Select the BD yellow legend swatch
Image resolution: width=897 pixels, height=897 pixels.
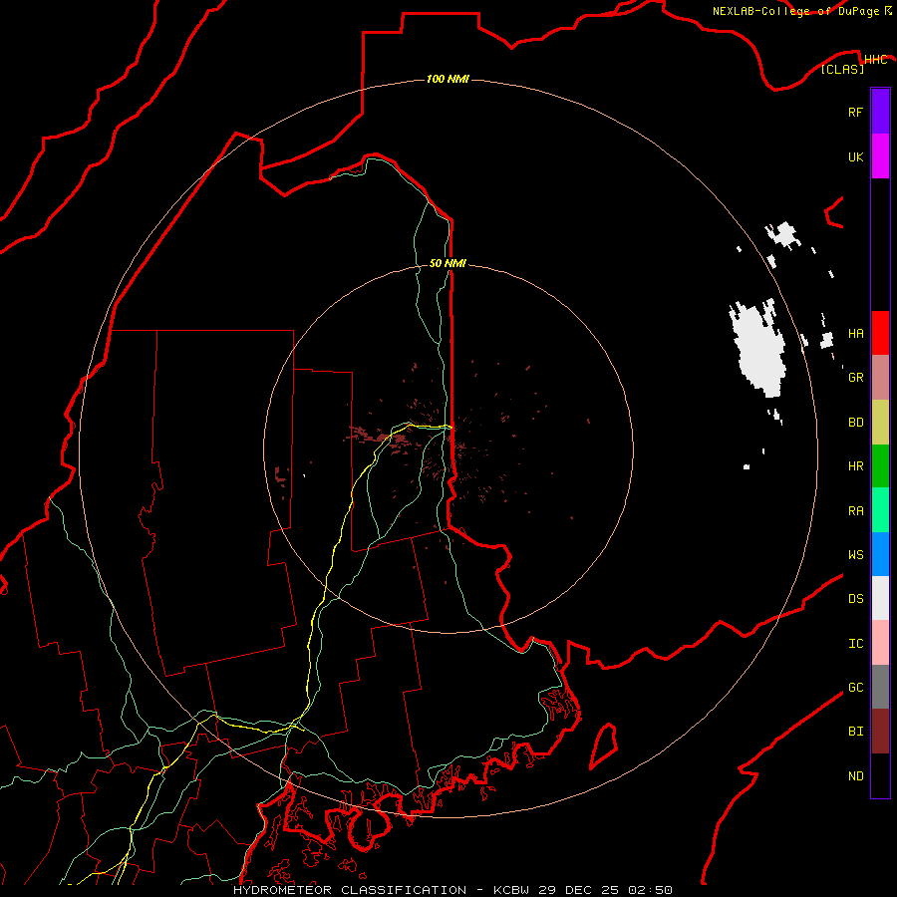click(x=880, y=423)
